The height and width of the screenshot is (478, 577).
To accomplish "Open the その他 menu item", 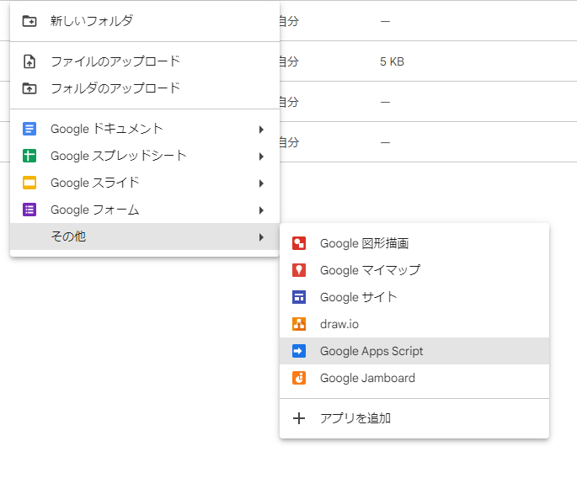I will click(68, 236).
